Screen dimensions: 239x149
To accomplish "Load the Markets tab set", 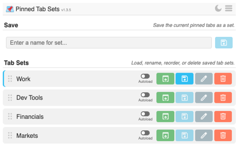I will coord(165,135).
